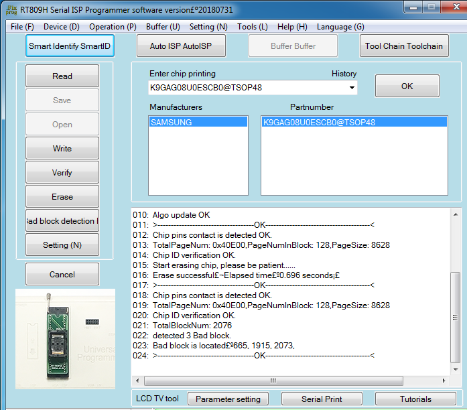Screen dimensions: 467x410
Task: Click the log scroll up arrow
Action: click(456, 214)
